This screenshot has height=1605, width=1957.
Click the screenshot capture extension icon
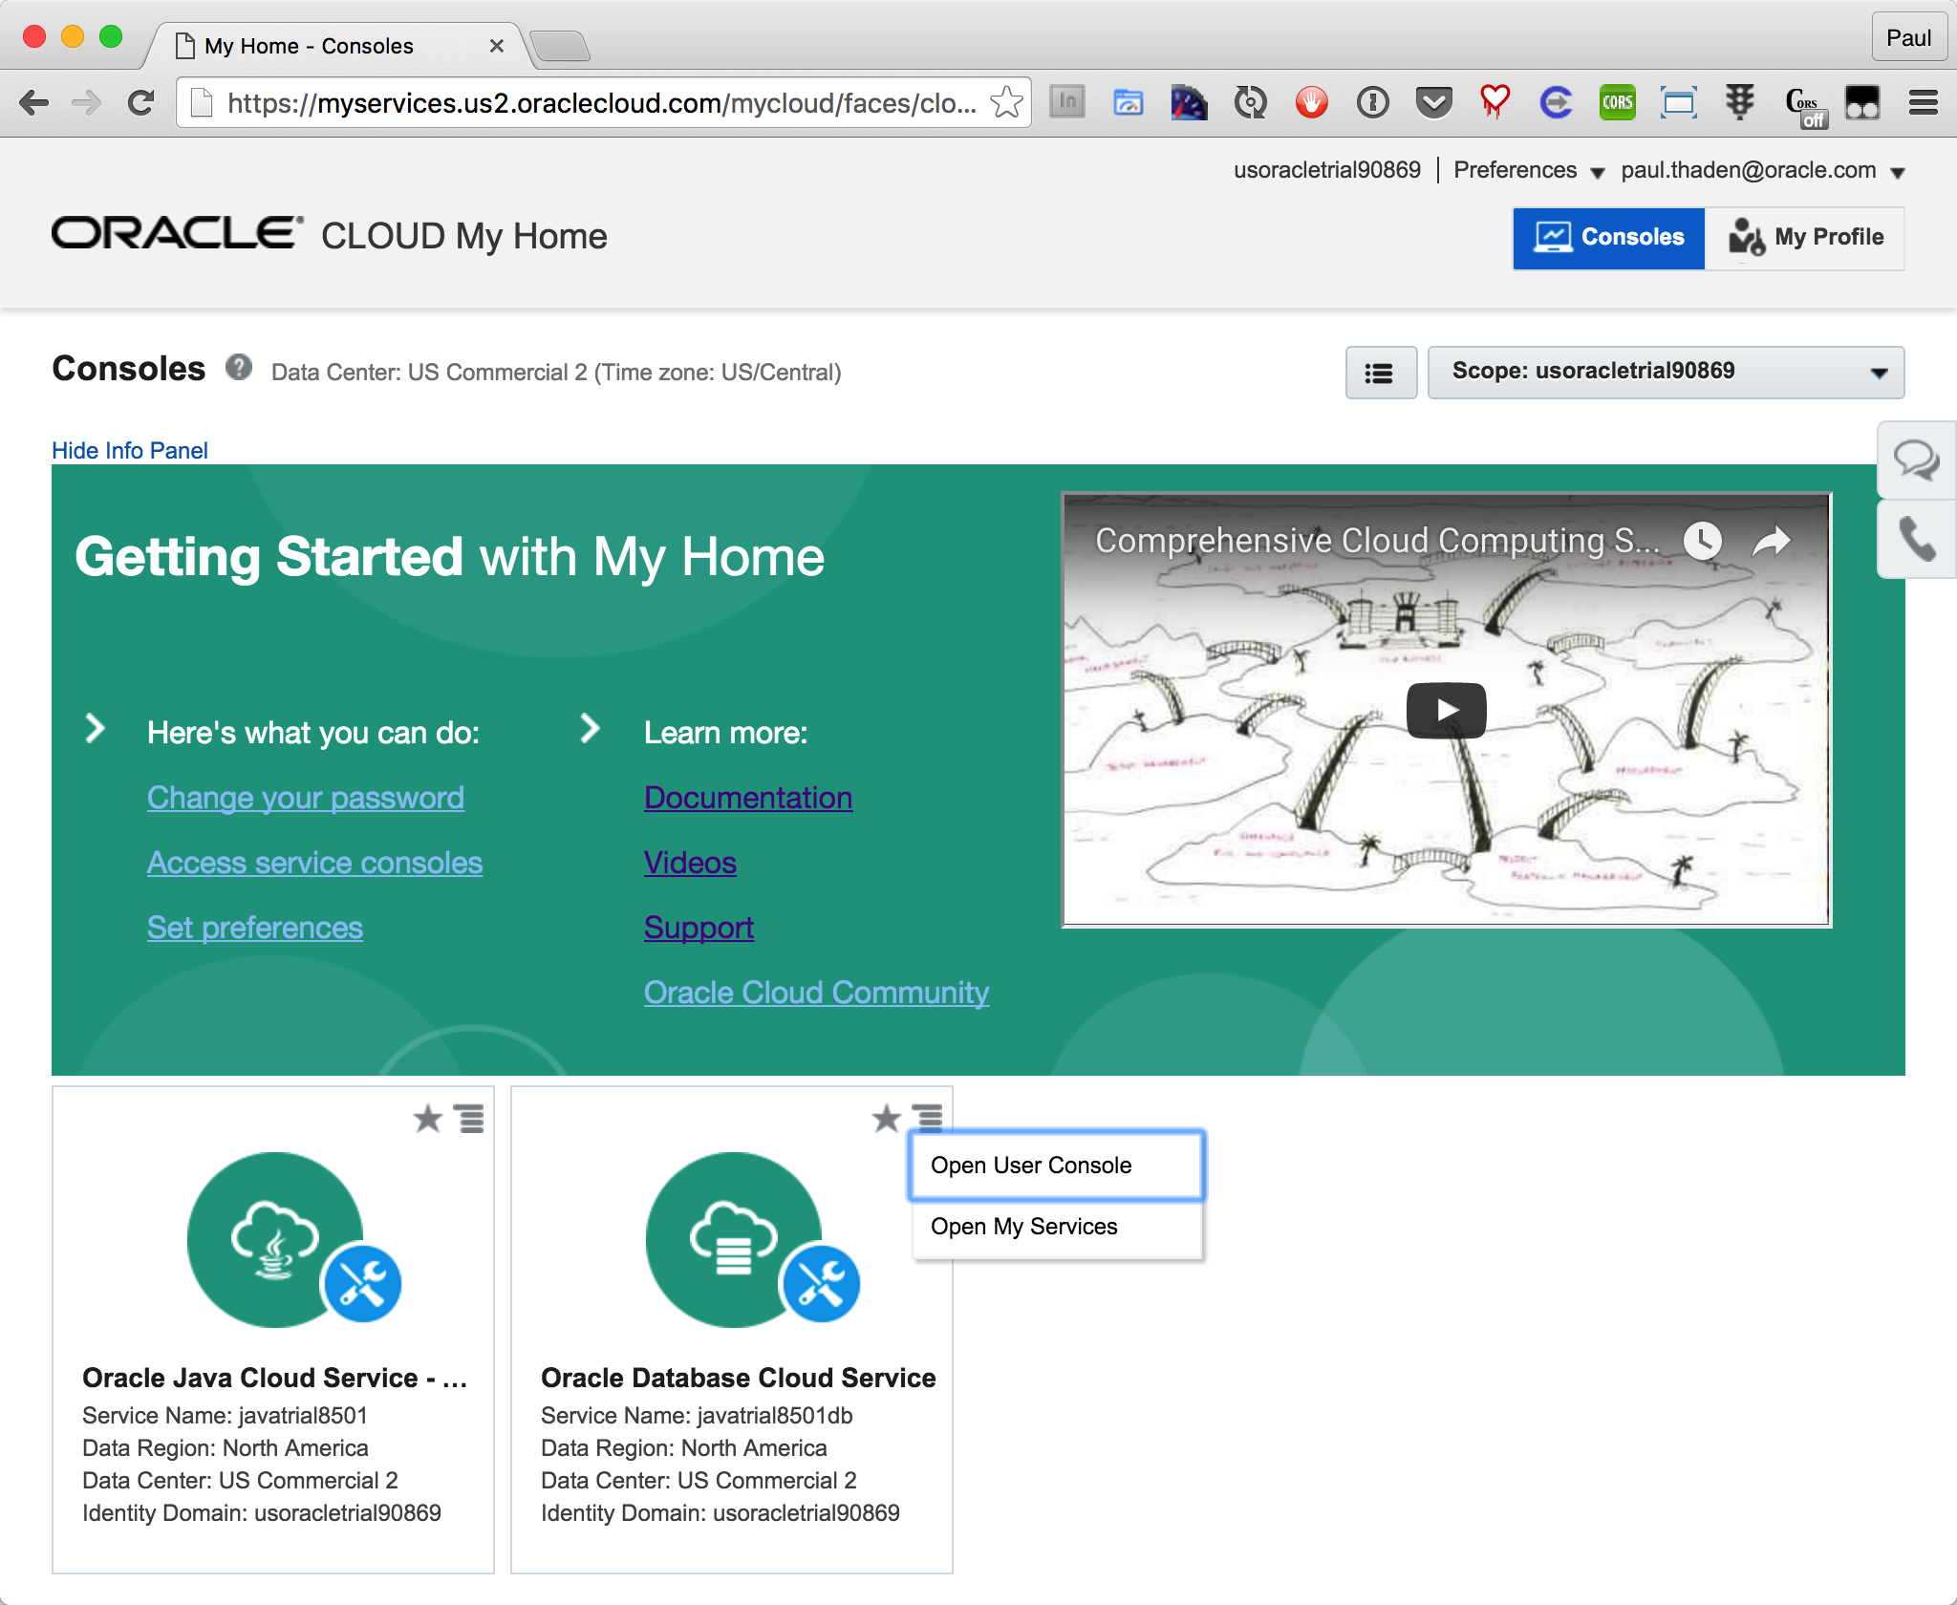click(1678, 102)
